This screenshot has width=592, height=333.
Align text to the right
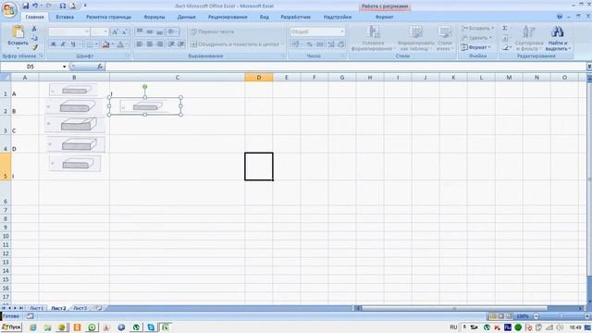coord(160,44)
